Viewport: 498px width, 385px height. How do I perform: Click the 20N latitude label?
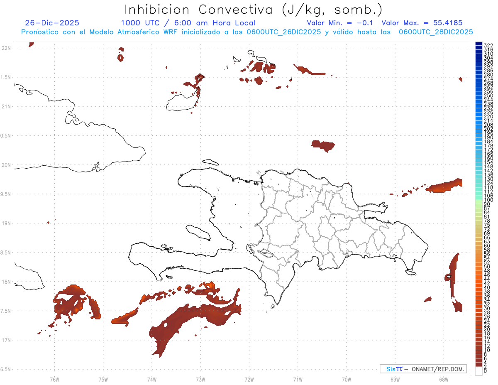click(x=6, y=165)
